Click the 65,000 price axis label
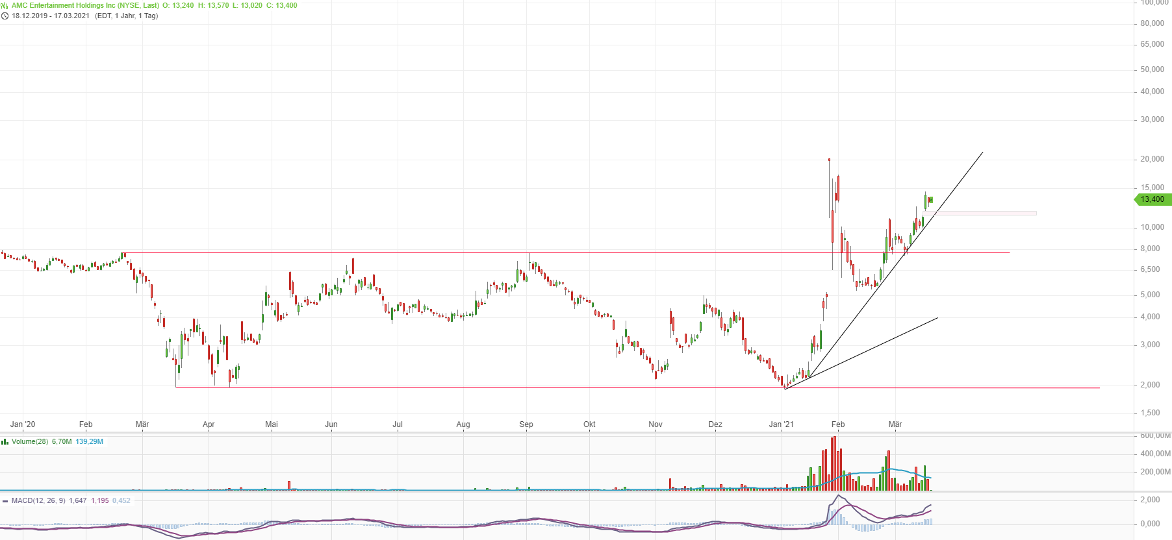Screen dimensions: 1172x540 pos(1153,44)
